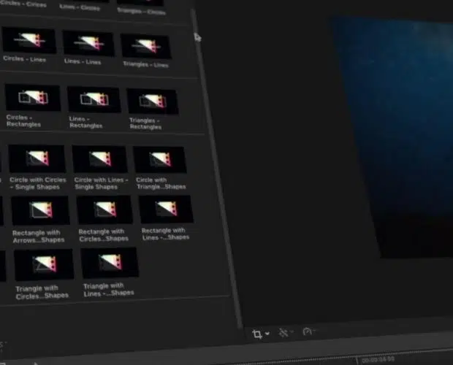Screen dimensions: 453x365
Task: Select the Rectangle with Arrows...Shapes thumbnail
Action: [40, 210]
